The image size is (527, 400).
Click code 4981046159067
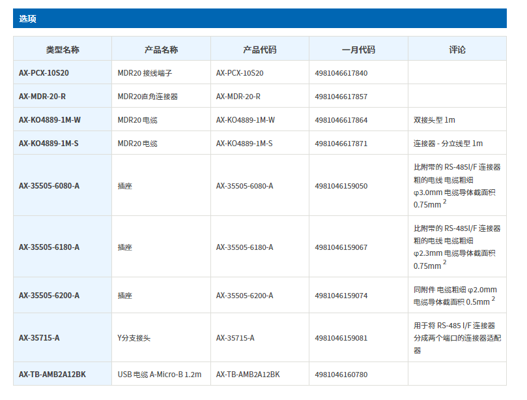pos(341,247)
